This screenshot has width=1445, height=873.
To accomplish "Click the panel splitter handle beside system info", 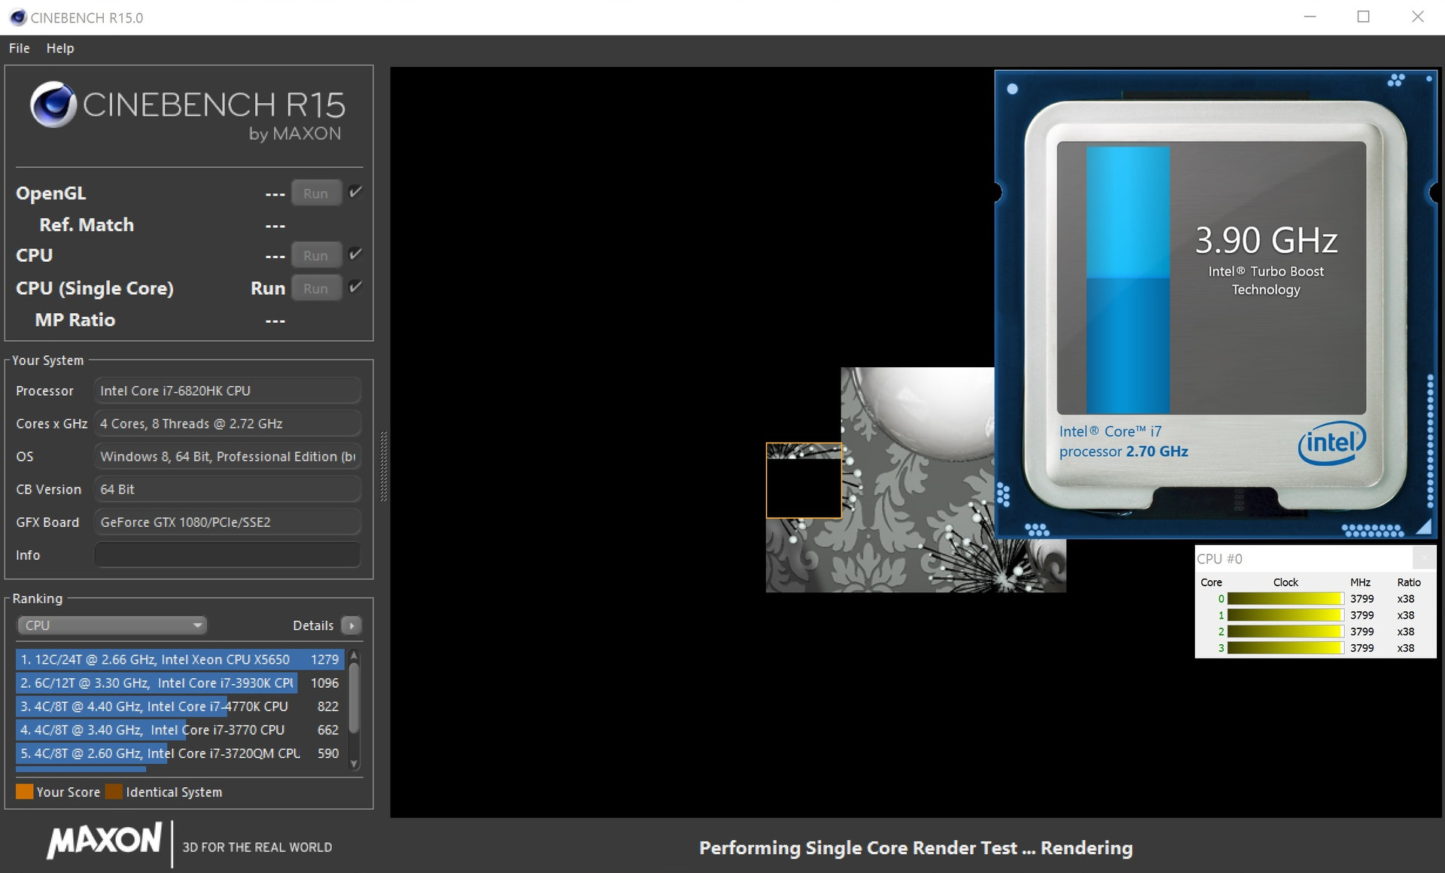I will pos(384,467).
